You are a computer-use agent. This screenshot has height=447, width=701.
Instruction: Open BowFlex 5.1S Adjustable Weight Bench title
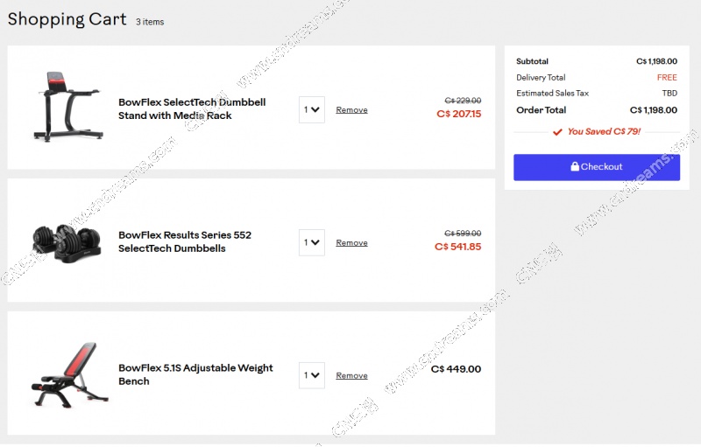195,374
